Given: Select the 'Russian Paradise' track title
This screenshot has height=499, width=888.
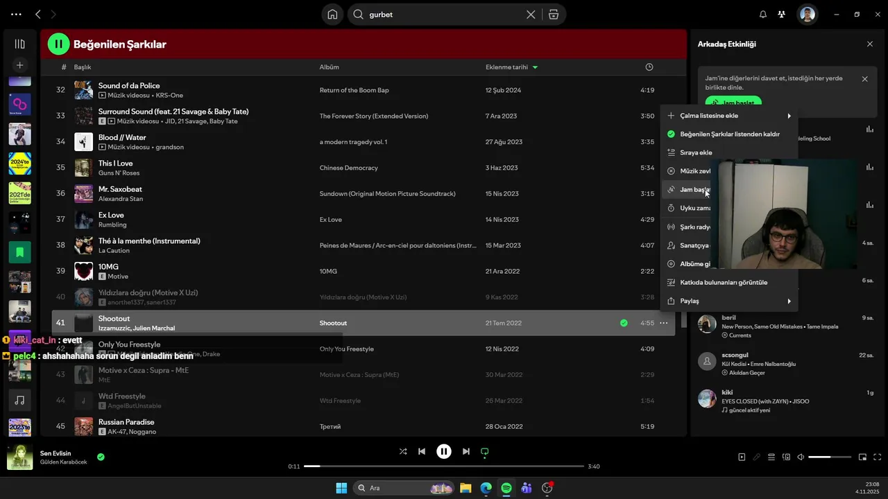Looking at the screenshot, I should tap(126, 422).
